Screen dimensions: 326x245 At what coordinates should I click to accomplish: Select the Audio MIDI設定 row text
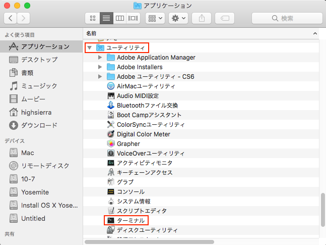138,95
